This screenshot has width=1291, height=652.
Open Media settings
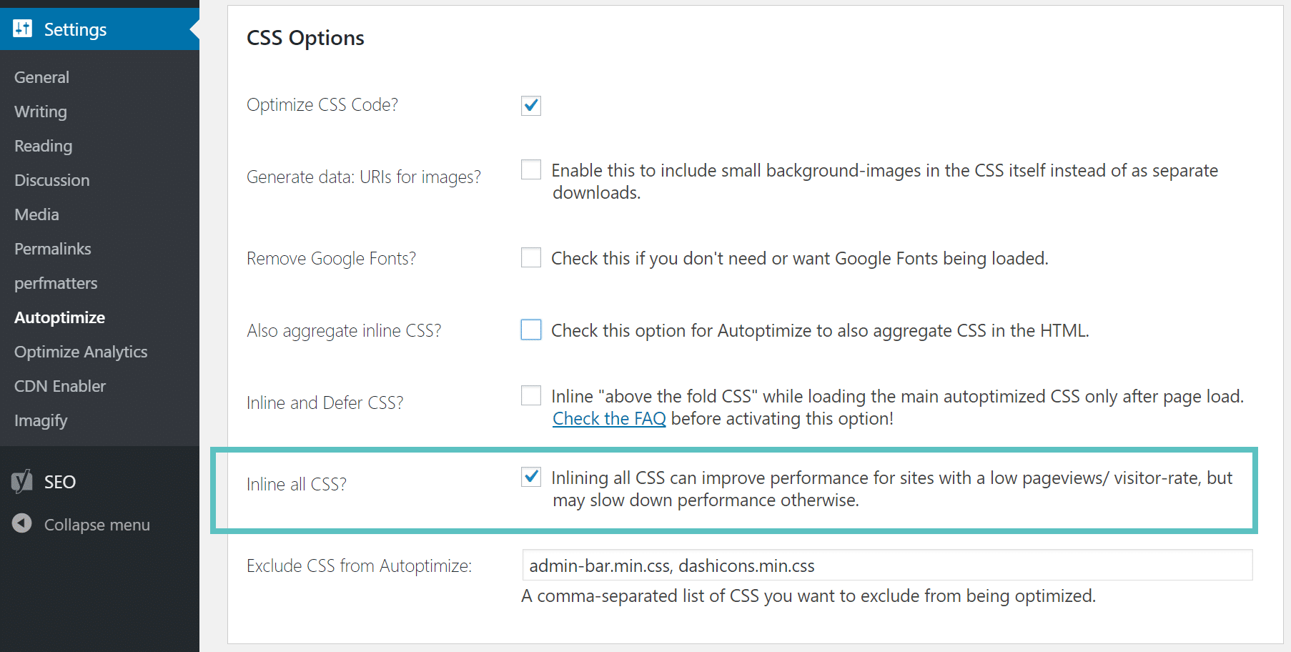coord(36,214)
